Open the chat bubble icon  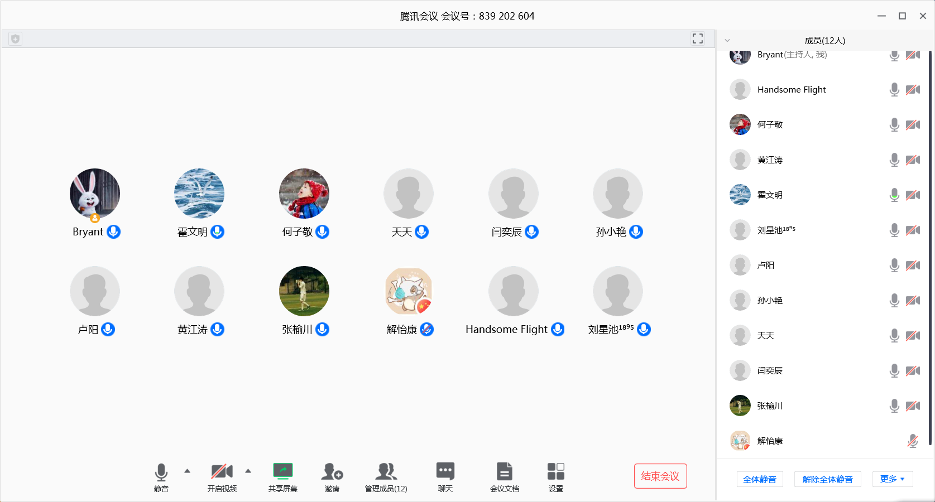tap(445, 473)
